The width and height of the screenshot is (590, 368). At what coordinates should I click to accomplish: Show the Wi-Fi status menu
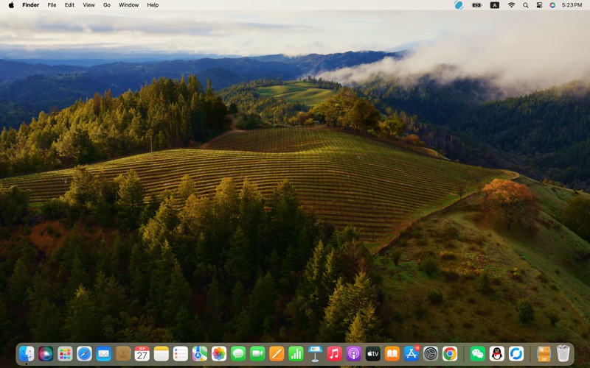pyautogui.click(x=511, y=5)
